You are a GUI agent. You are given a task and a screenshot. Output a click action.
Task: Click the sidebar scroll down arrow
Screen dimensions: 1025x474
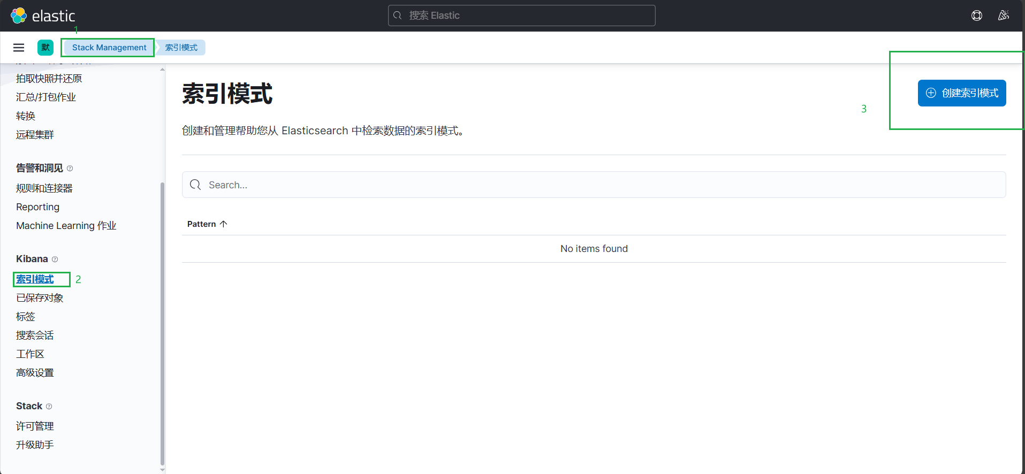162,470
